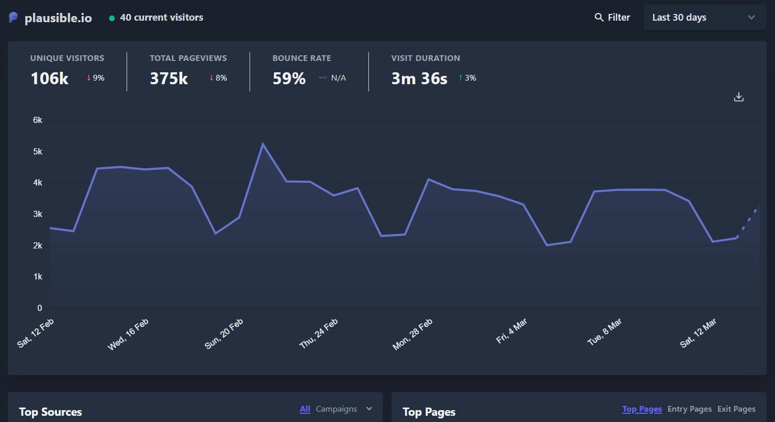This screenshot has width=775, height=422.
Task: Click the red down arrow beside 9%
Action: (87, 77)
